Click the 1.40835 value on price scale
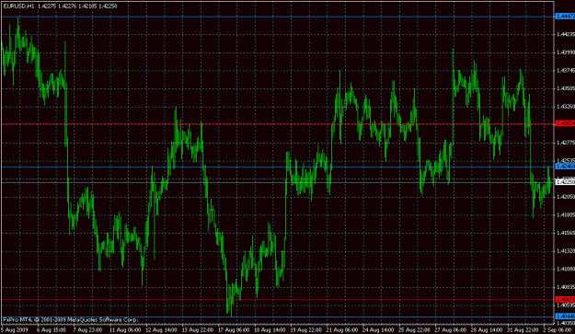 click(566, 287)
